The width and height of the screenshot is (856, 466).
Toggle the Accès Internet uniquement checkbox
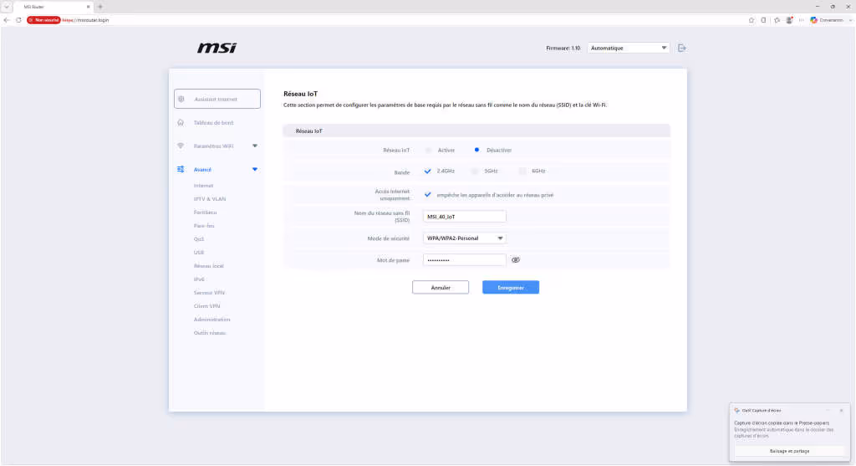pos(427,194)
